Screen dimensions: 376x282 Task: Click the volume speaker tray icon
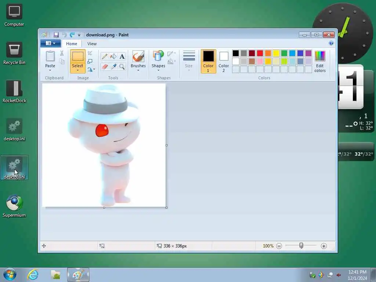[339, 275]
